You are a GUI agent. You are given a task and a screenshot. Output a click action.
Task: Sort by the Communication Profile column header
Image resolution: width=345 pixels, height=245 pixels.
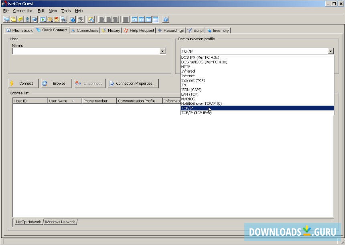coord(139,101)
